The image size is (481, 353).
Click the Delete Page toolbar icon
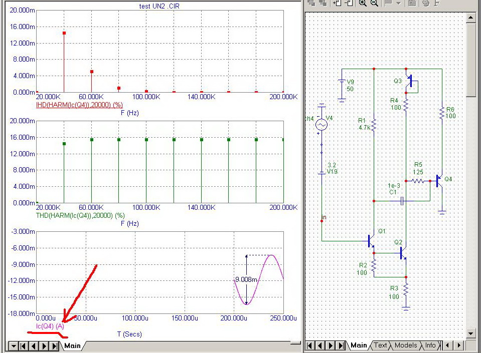coord(349,3)
